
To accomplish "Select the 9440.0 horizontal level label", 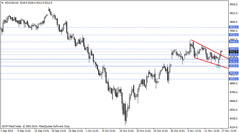I will click(234, 42).
